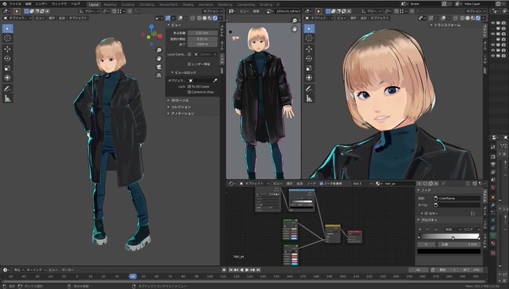Click black color swatch in node properties
Image resolution: width=509 pixels, height=289 pixels.
tap(449, 251)
